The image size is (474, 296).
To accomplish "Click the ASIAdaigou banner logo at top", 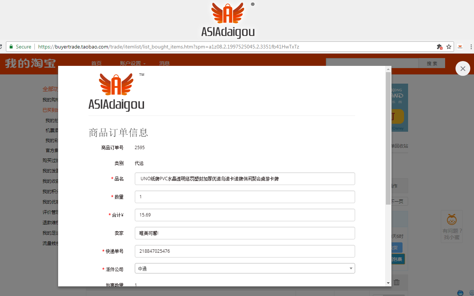I will pyautogui.click(x=228, y=20).
